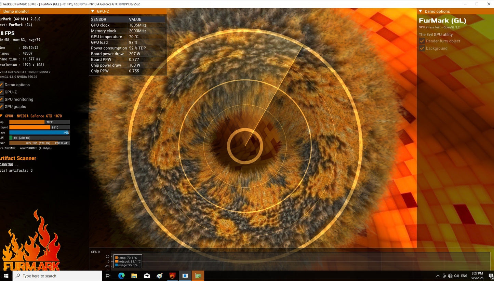Open the network status tray icon
Viewport: 494px width, 281px height.
(450, 276)
